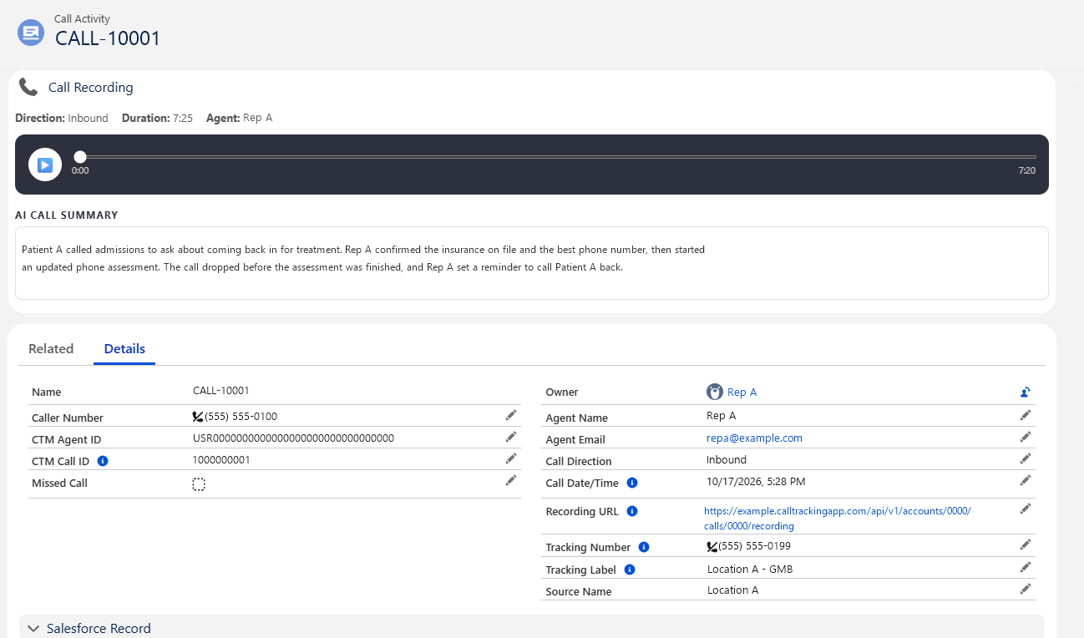Switch to the Related tab
Image resolution: width=1084 pixels, height=638 pixels.
click(x=51, y=349)
